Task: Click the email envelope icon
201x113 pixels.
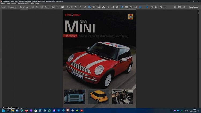Action: click(x=42, y=7)
